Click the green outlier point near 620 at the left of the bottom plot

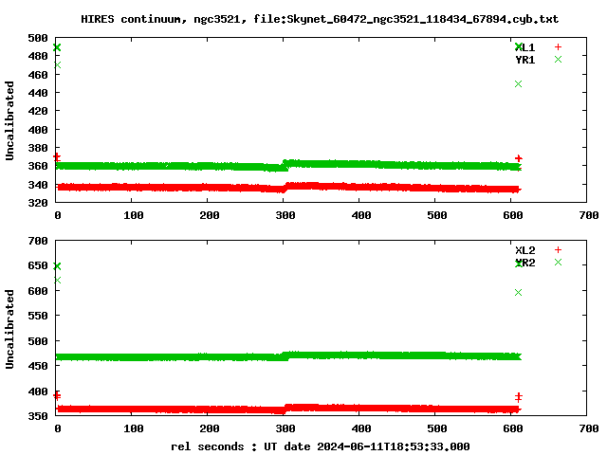57,281
